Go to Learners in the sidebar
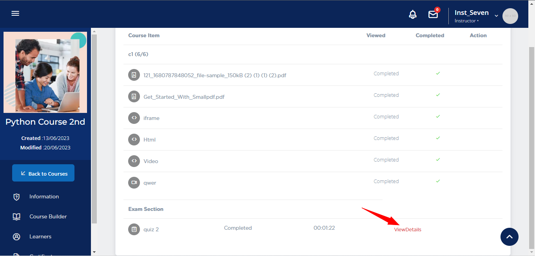535x256 pixels. point(40,237)
